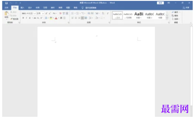Switch to the References ribbon tab
Image resolution: width=194 pixels, height=118 pixels.
tap(45, 8)
